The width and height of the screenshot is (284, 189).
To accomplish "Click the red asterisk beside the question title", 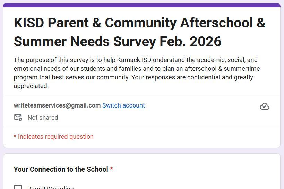I will 111,169.
